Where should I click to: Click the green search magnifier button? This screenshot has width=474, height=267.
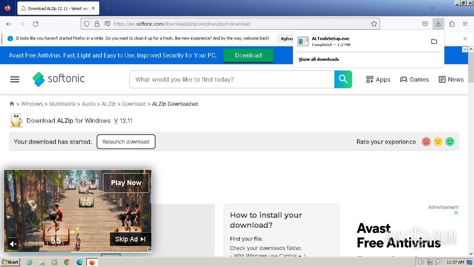(343, 79)
